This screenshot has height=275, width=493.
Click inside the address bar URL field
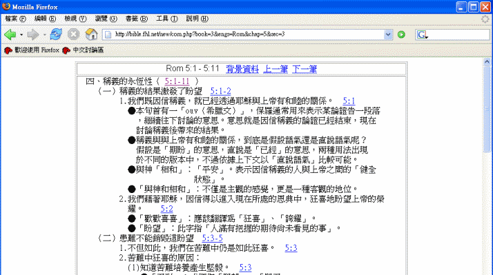coord(248,34)
